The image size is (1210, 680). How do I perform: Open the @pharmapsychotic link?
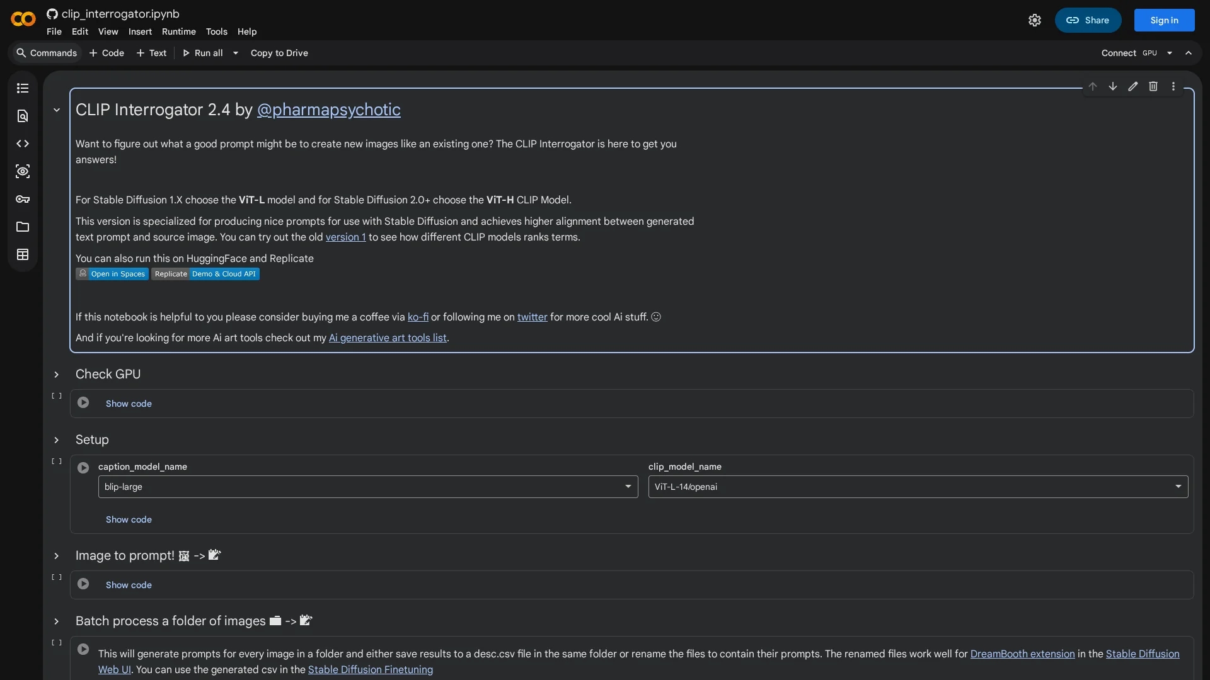pyautogui.click(x=328, y=110)
